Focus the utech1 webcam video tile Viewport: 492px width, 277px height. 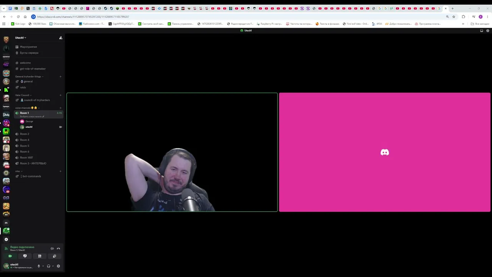point(172,152)
